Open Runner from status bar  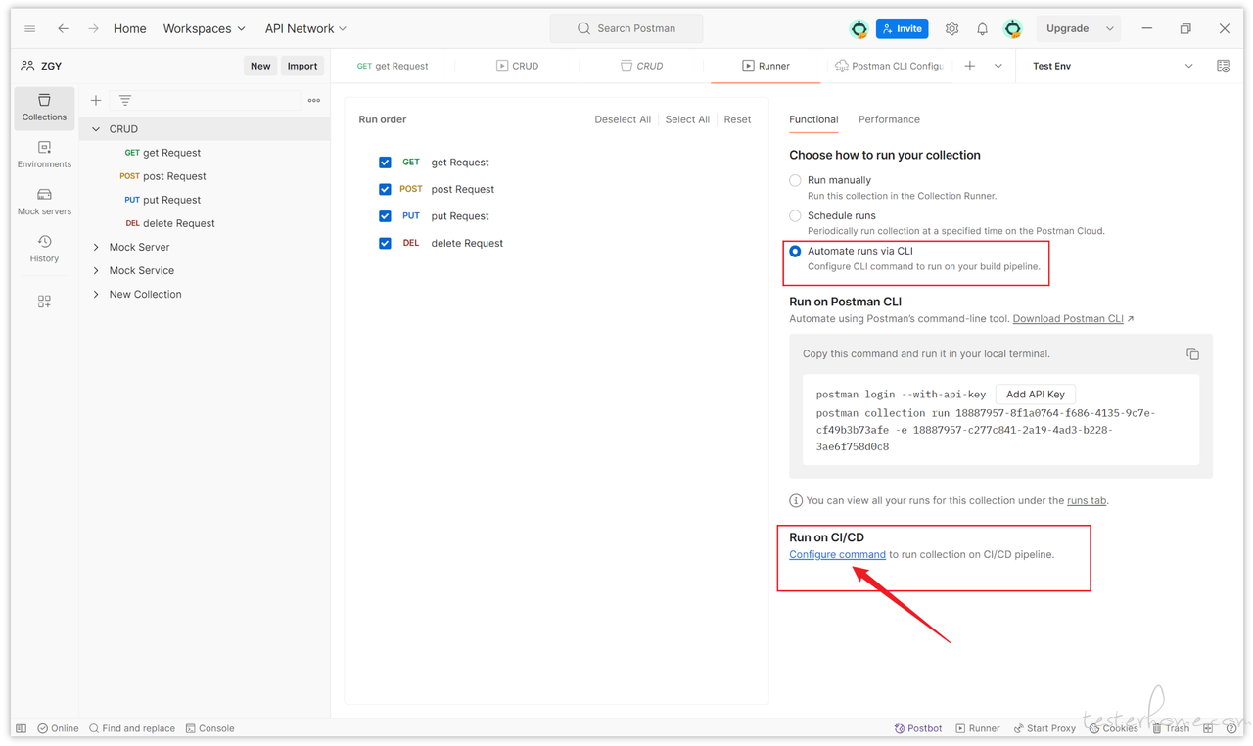coord(978,728)
